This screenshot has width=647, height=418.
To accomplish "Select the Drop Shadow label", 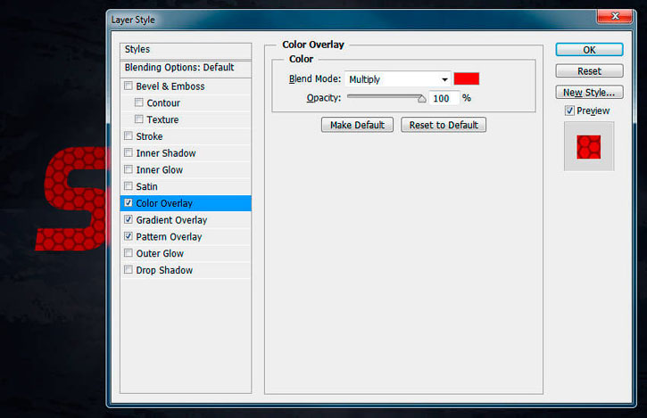I will (x=164, y=270).
